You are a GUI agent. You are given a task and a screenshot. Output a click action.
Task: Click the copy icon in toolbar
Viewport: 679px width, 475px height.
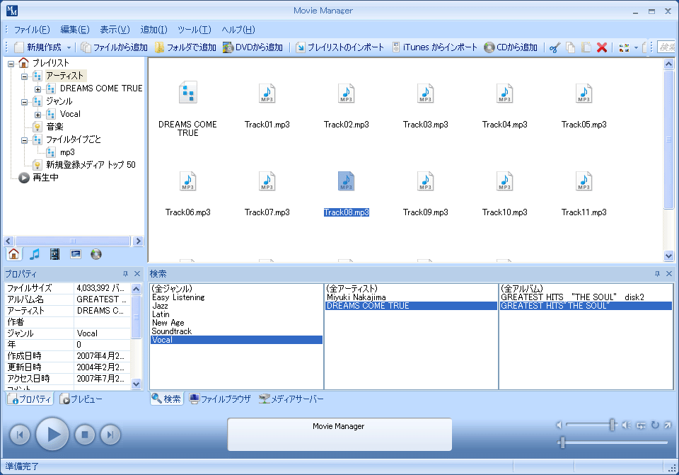click(570, 47)
